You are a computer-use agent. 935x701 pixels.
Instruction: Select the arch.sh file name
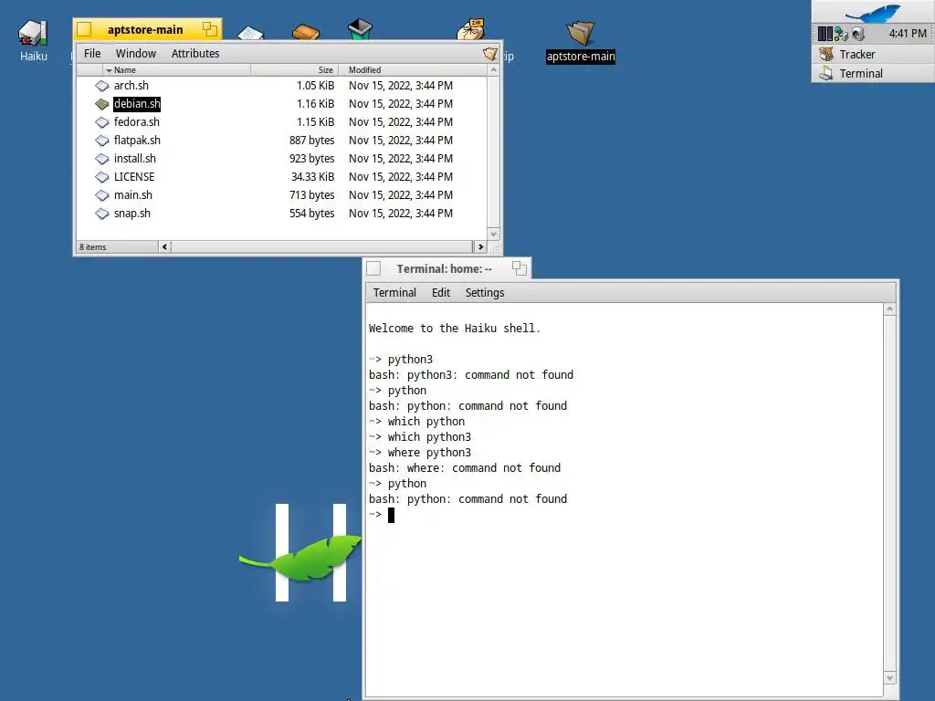(131, 86)
